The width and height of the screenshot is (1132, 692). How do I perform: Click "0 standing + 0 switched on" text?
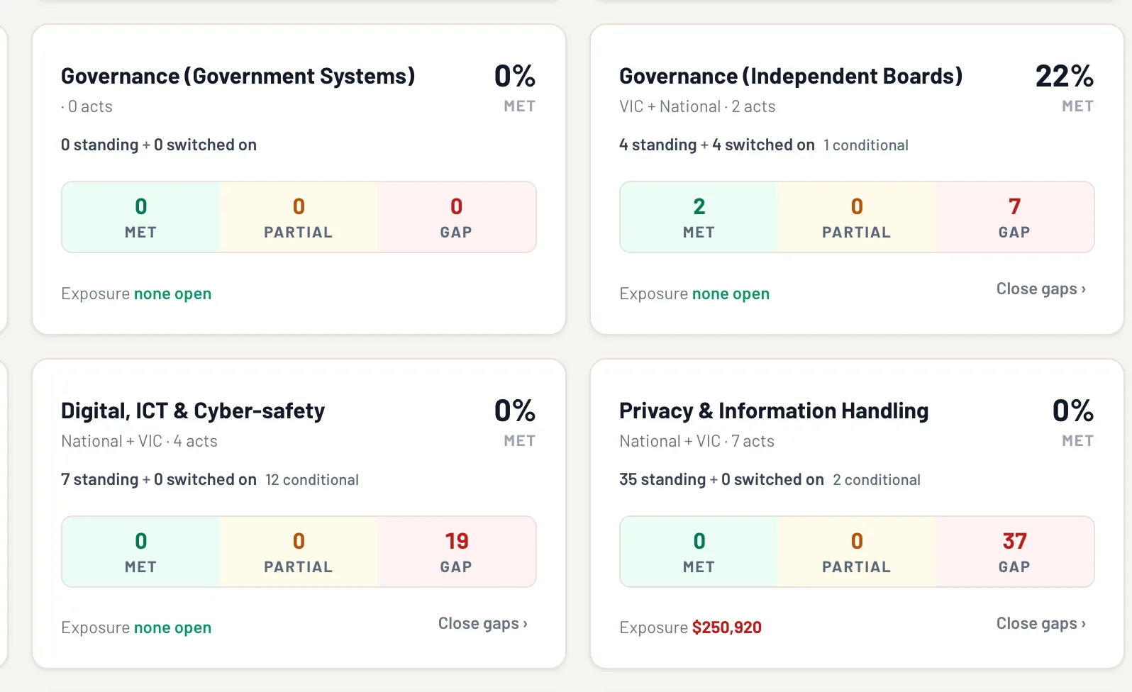pyautogui.click(x=159, y=145)
